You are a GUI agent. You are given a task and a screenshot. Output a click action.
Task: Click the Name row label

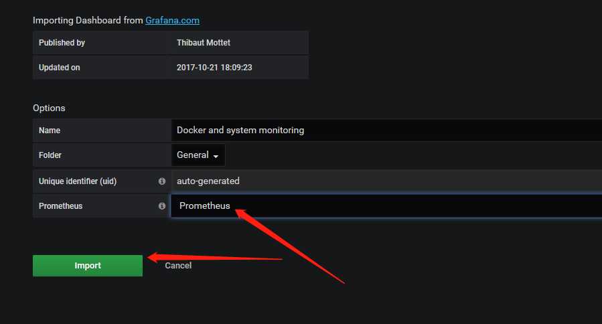(50, 131)
